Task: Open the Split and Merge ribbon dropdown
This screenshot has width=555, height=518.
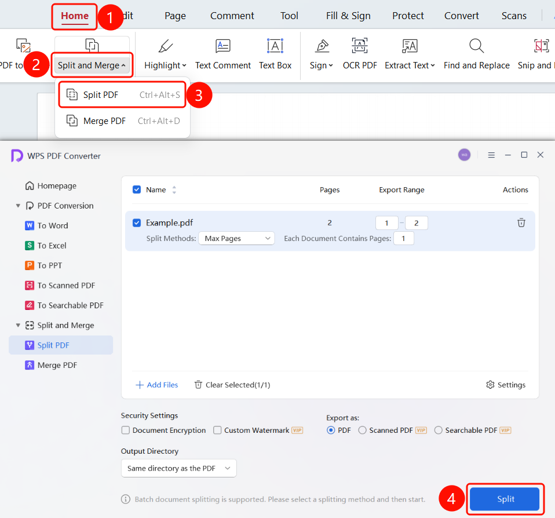Action: point(92,65)
